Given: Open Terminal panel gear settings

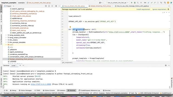Looking at the screenshot, I should coord(166,65).
